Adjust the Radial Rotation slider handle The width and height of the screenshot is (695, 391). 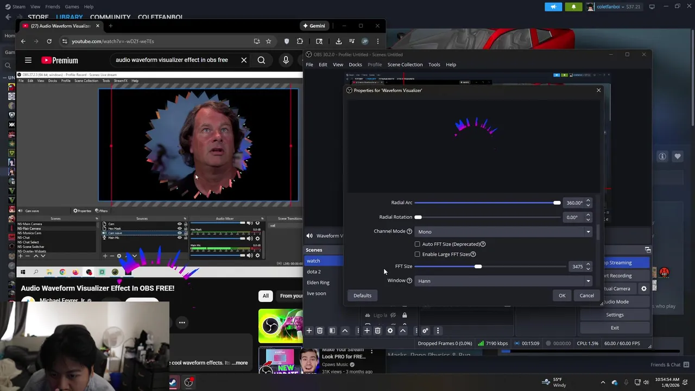418,217
